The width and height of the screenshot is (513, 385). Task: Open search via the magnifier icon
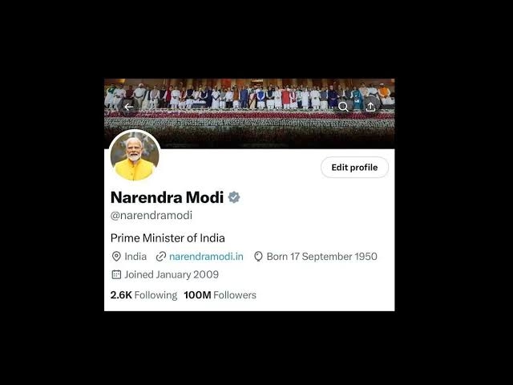click(x=343, y=107)
